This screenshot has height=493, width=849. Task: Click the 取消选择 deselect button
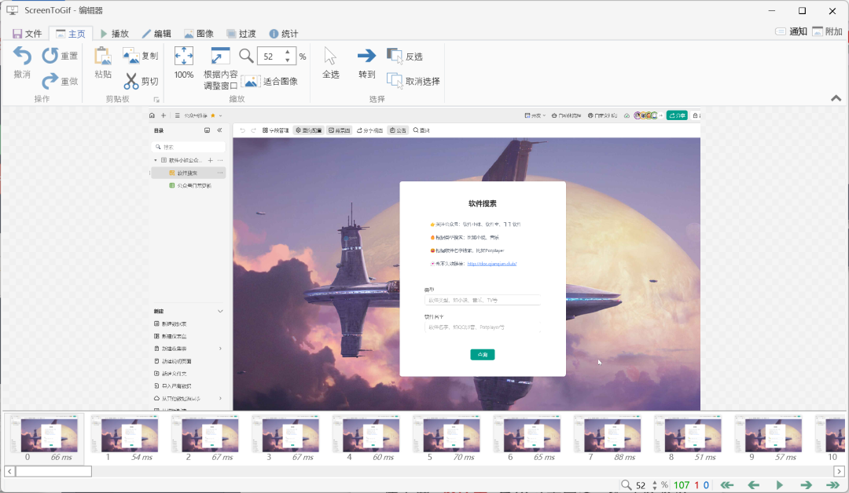(x=413, y=81)
